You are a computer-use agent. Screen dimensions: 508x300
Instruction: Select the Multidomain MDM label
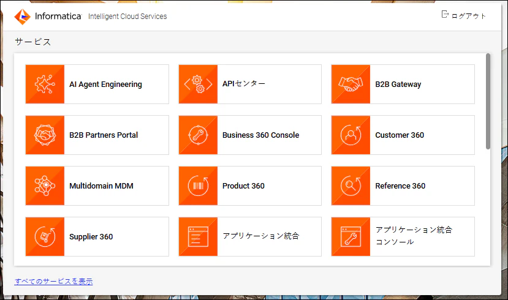coord(101,186)
